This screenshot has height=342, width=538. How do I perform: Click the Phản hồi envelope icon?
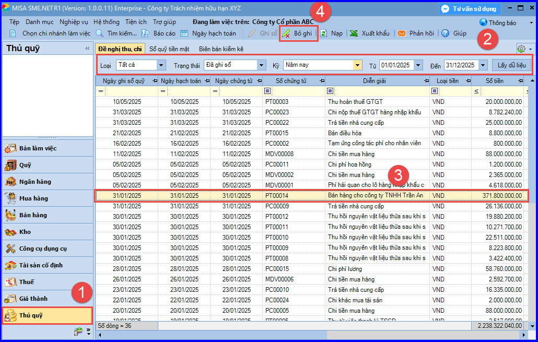(x=402, y=33)
